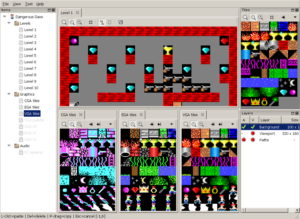Close the CGA tiles tab
This screenshot has width=300, height=219.
81,115
